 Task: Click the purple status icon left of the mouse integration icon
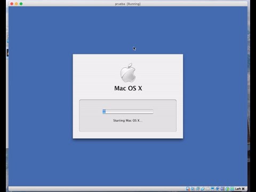tap(222, 189)
